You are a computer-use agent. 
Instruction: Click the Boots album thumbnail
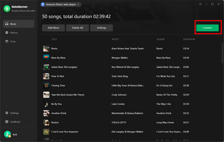[46, 48]
